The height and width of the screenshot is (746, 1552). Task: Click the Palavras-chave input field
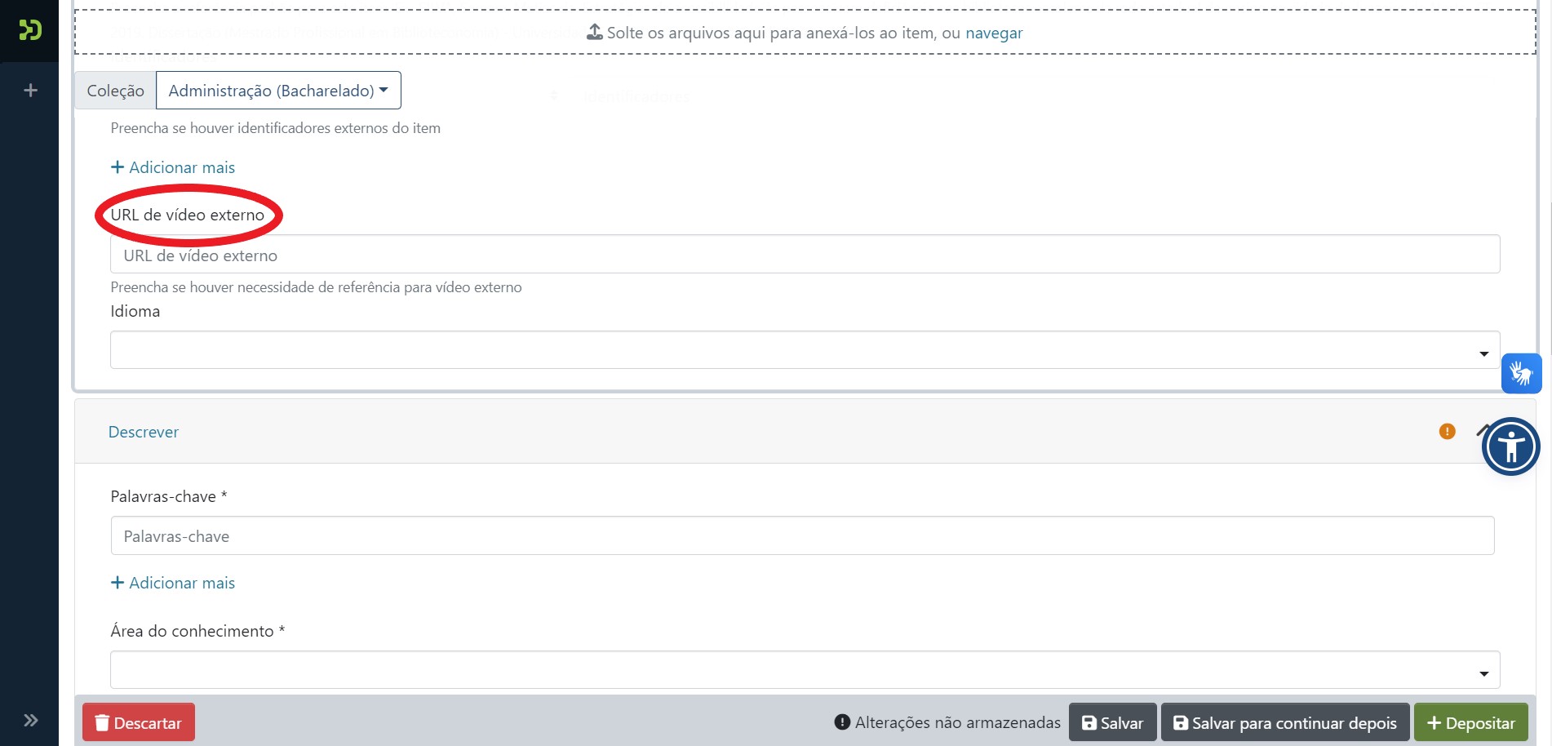point(802,536)
